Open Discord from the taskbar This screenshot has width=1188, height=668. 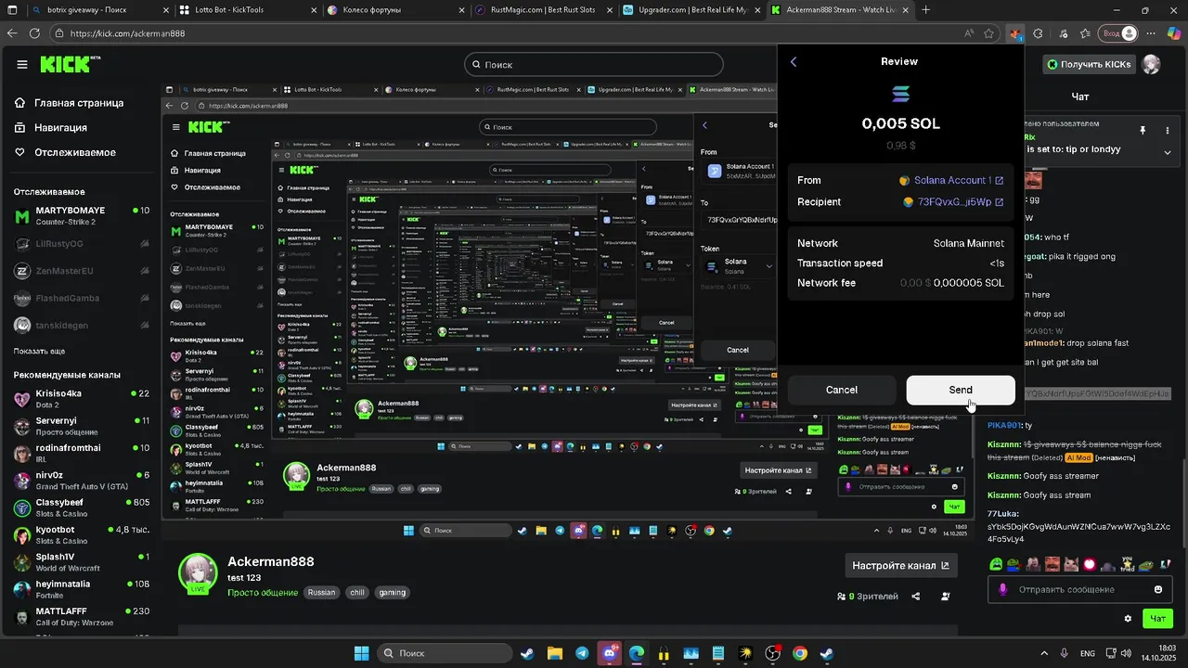[609, 653]
